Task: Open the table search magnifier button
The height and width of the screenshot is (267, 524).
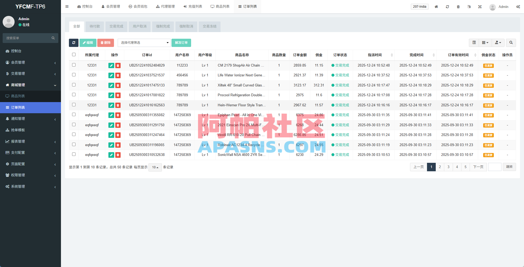Action: click(511, 43)
